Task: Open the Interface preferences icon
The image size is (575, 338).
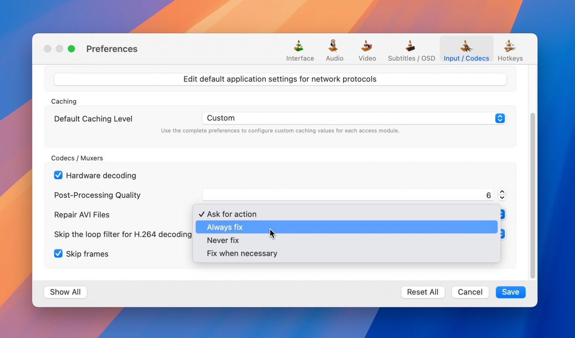Action: point(299,49)
